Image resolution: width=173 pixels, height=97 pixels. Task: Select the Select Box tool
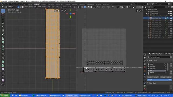(3, 11)
